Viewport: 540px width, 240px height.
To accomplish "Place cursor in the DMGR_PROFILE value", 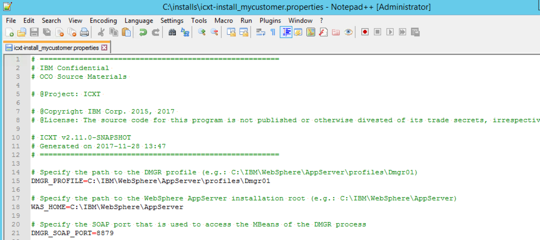I will 179,181.
